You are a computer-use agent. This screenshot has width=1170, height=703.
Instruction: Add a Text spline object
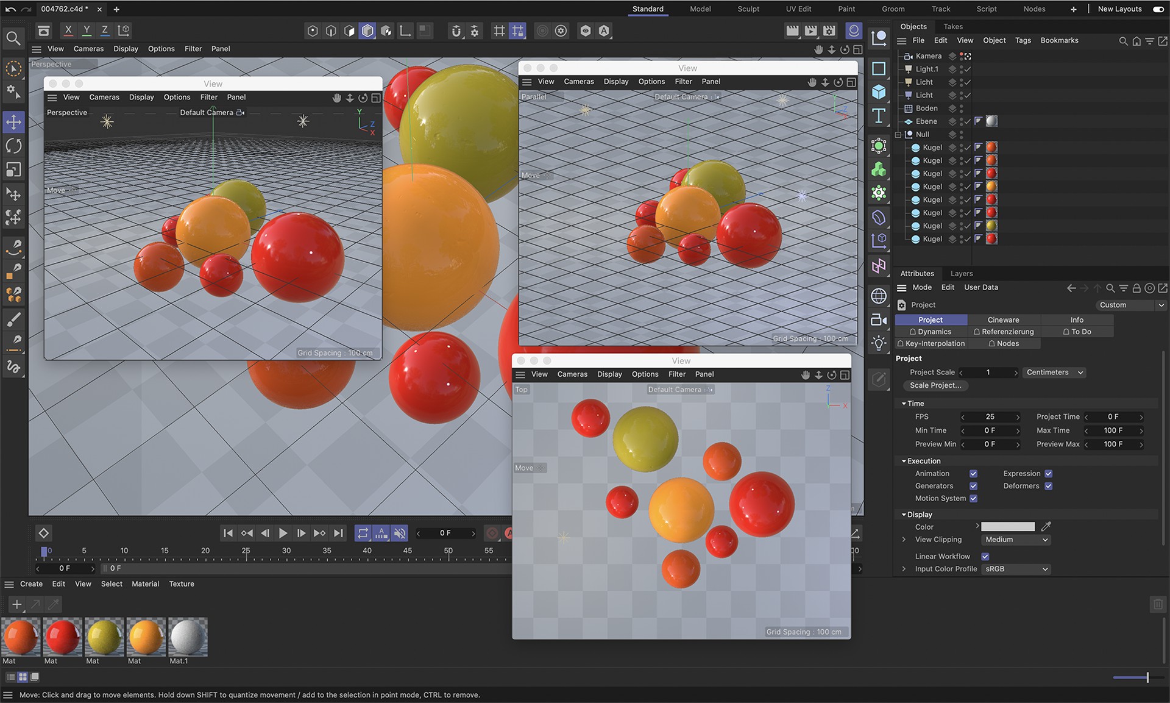(x=879, y=116)
